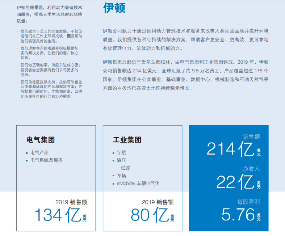Viewport: 285px width, 236px height.
Task: Click the paragraph starting 伊顿公司致力于
Action: click(x=185, y=39)
